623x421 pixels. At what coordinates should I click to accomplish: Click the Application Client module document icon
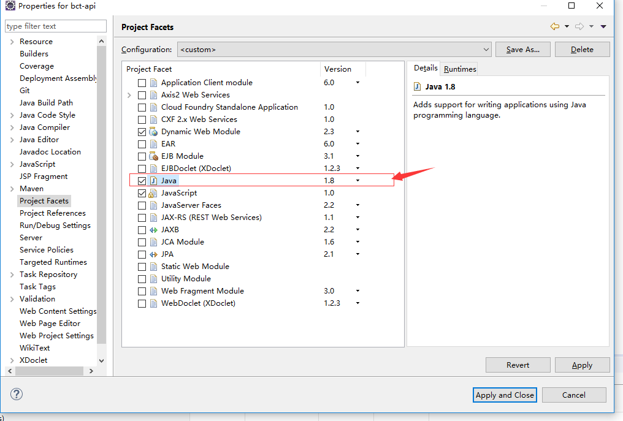(x=153, y=83)
